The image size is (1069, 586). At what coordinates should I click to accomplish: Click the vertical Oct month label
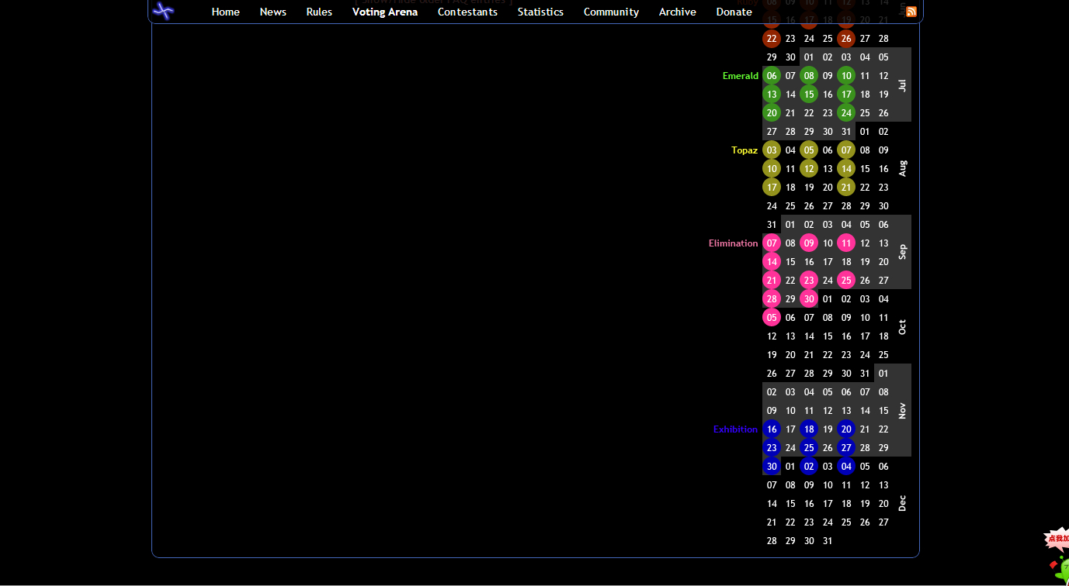click(x=902, y=327)
